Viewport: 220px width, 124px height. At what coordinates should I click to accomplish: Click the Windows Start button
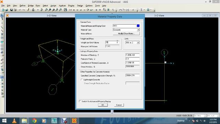pyautogui.click(x=4, y=121)
